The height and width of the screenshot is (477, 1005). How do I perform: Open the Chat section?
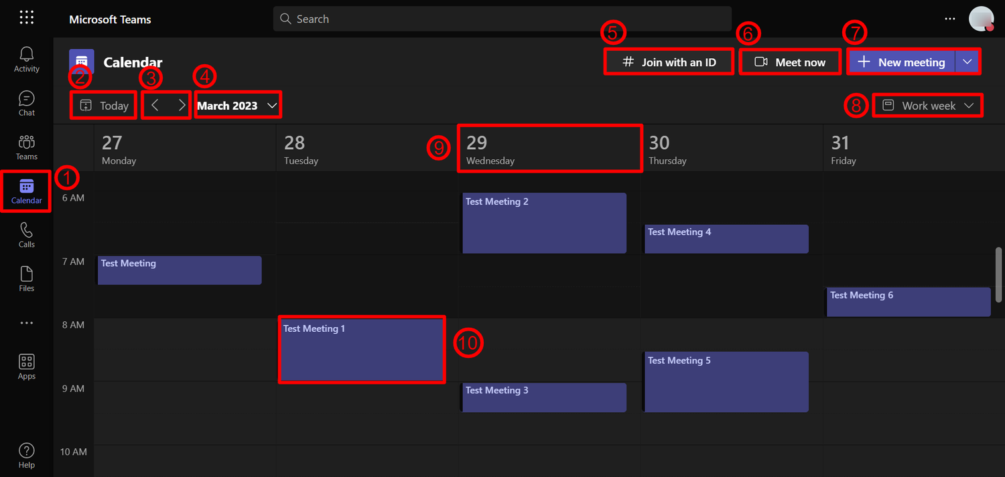[26, 104]
